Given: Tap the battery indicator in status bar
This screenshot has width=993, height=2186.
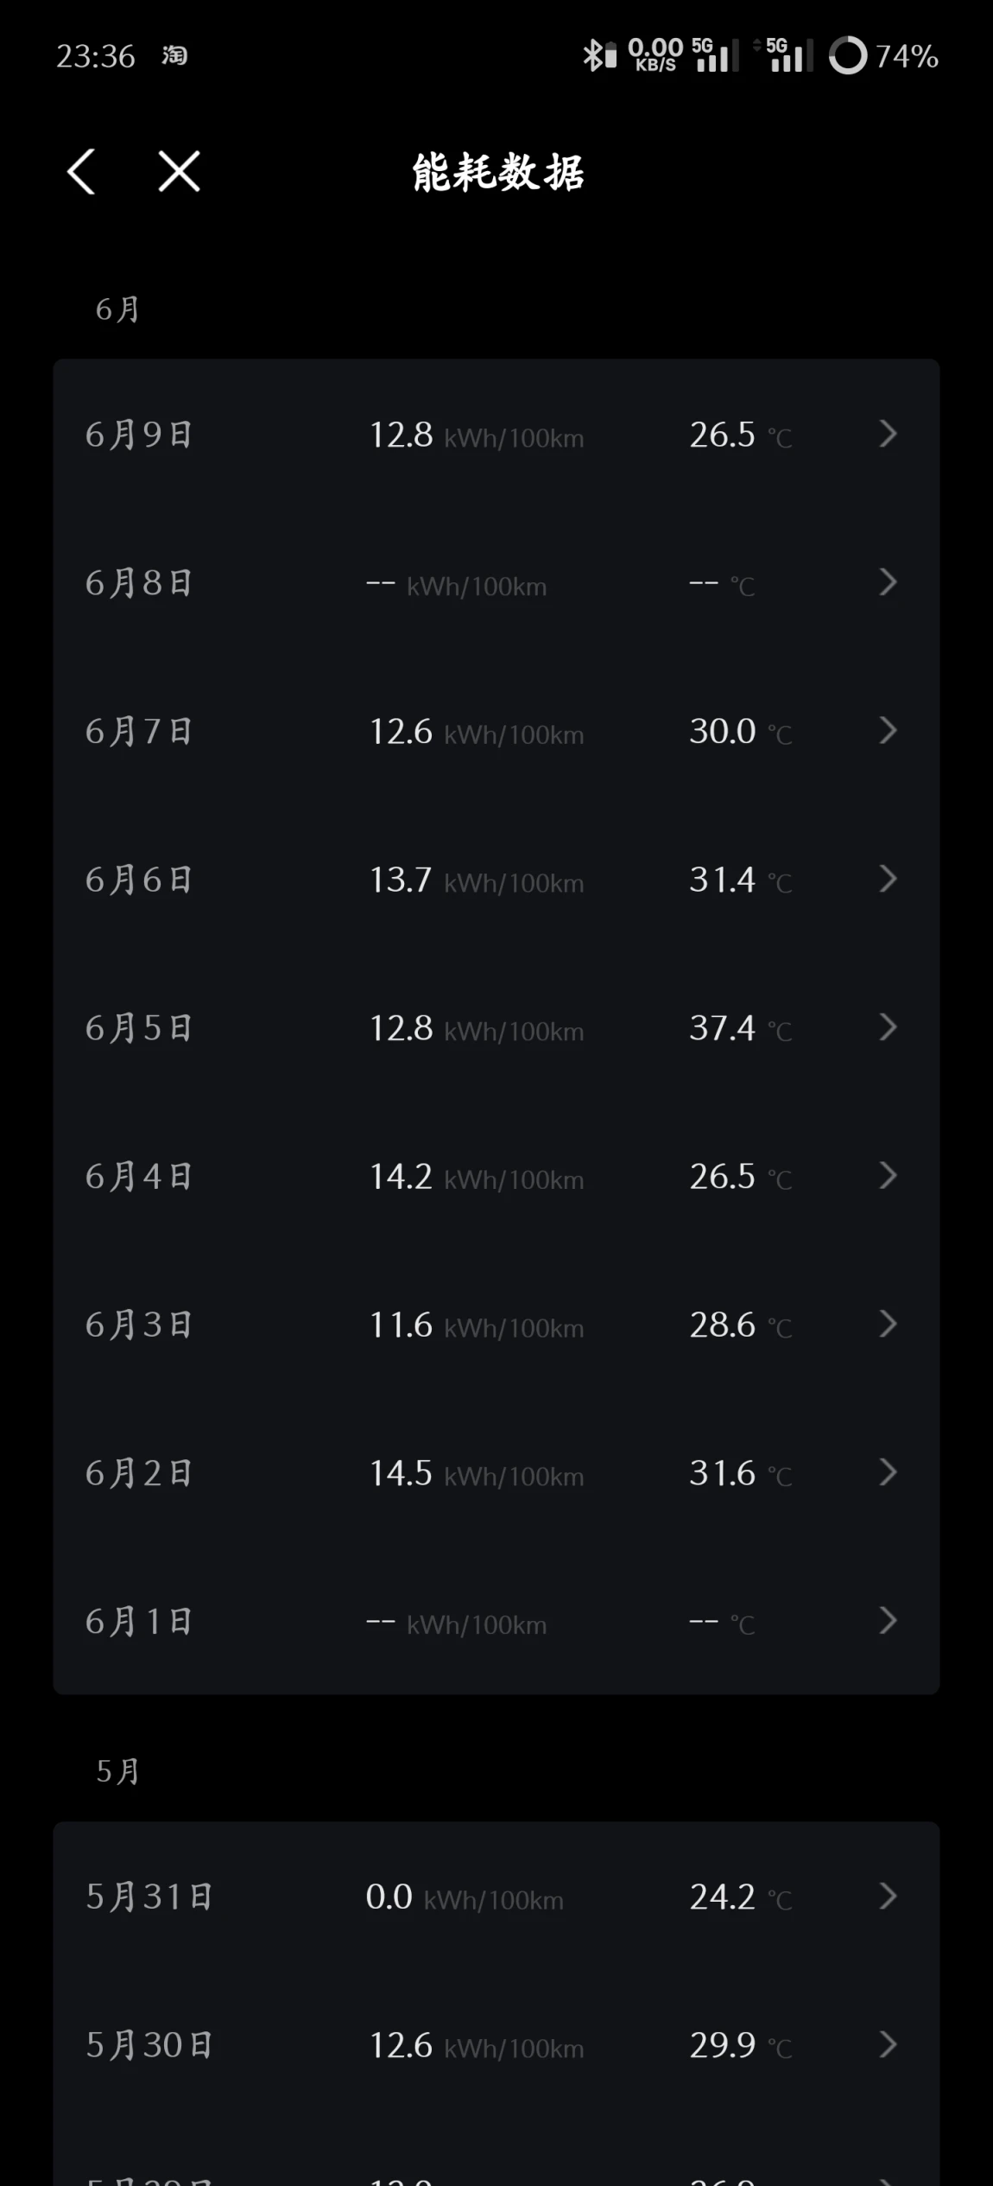Looking at the screenshot, I should 883,55.
